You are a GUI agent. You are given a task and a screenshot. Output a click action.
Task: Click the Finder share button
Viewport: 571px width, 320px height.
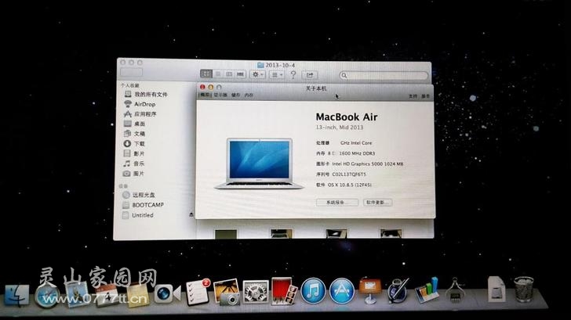point(309,75)
